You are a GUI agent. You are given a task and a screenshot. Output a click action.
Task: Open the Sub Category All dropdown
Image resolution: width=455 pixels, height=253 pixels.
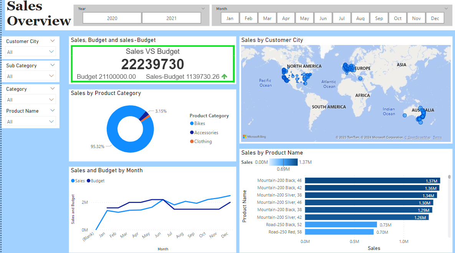point(31,76)
